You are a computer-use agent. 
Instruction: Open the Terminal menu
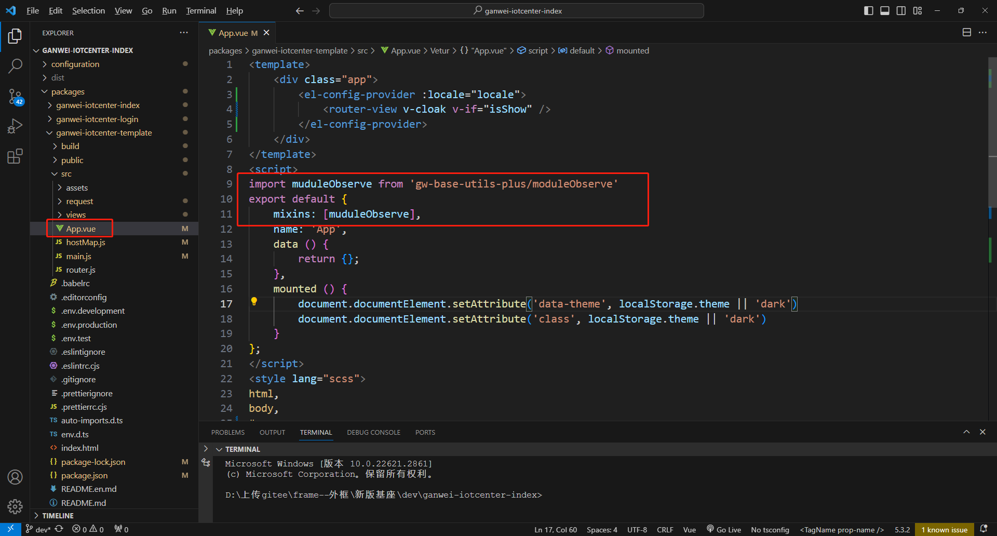(201, 11)
